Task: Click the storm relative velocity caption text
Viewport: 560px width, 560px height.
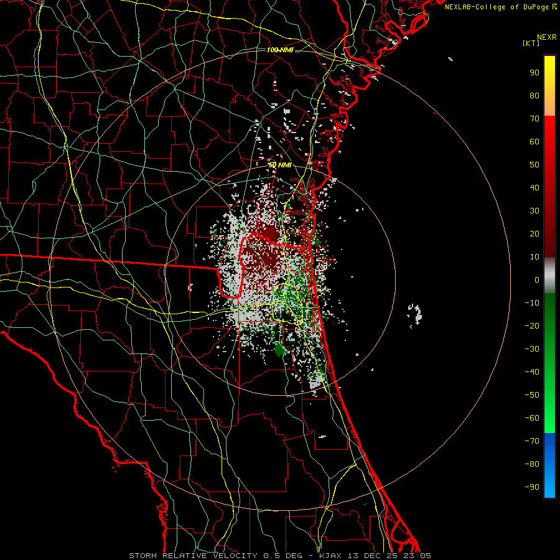Action: [280, 556]
